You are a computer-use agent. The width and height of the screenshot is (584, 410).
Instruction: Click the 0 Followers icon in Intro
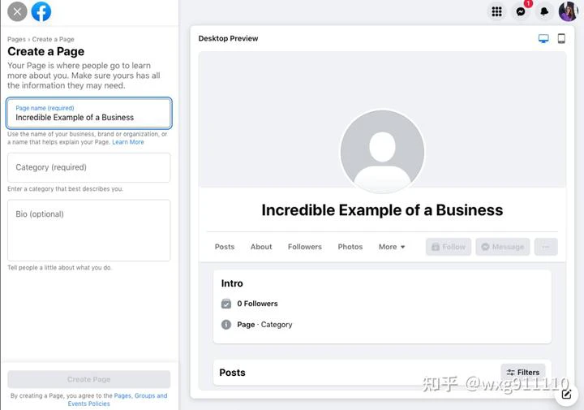pos(226,304)
